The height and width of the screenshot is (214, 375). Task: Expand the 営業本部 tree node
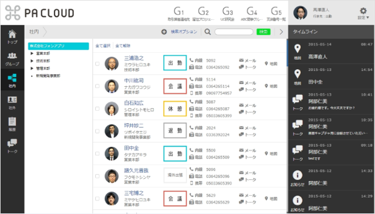(x=32, y=53)
